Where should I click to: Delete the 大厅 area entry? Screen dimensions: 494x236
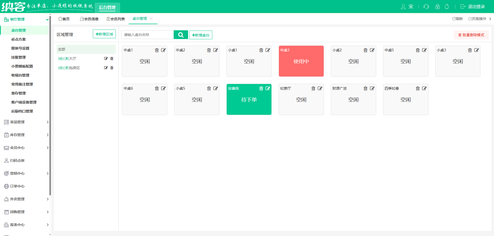coord(112,59)
